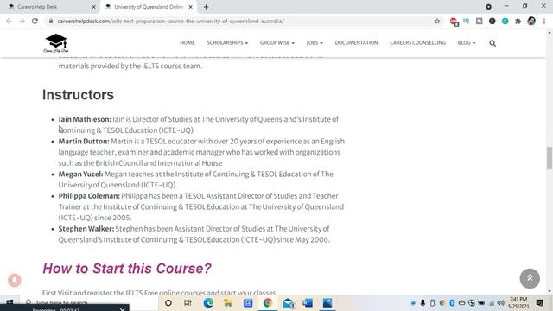Launch Microsoft Edge from taskbar
Image resolution: width=553 pixels, height=311 pixels.
(208, 303)
